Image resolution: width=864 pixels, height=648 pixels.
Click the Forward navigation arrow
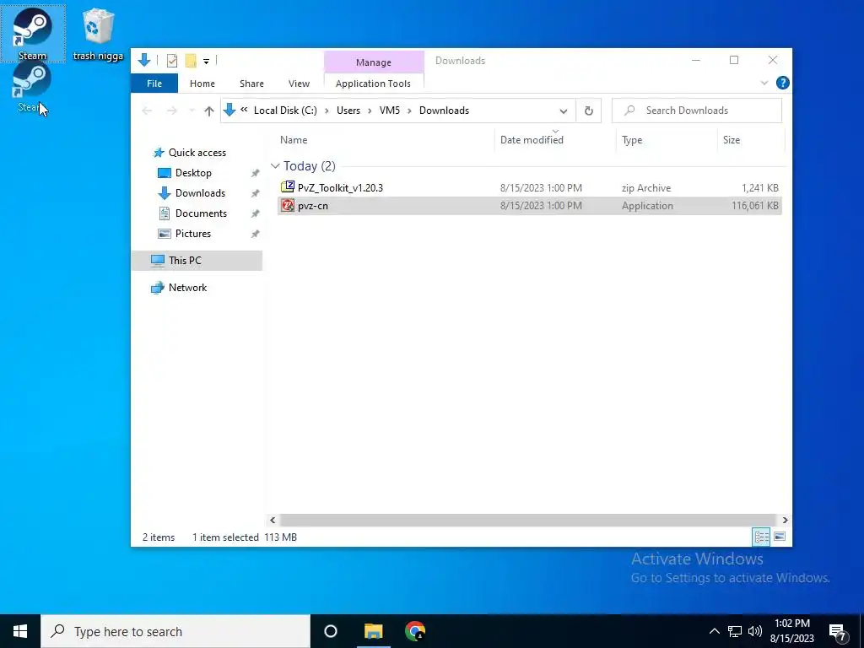tap(172, 111)
